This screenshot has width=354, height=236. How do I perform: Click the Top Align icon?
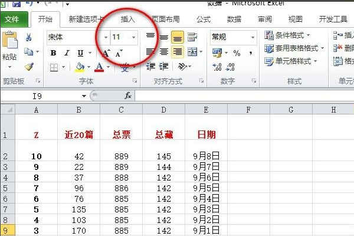pos(150,37)
